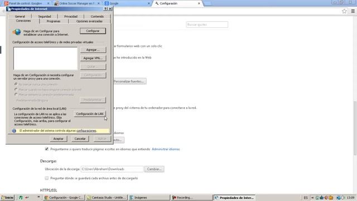Screen dimensions: 357x201
Task: Open Camtasia Studio taskbar item
Action: (x=107, y=198)
